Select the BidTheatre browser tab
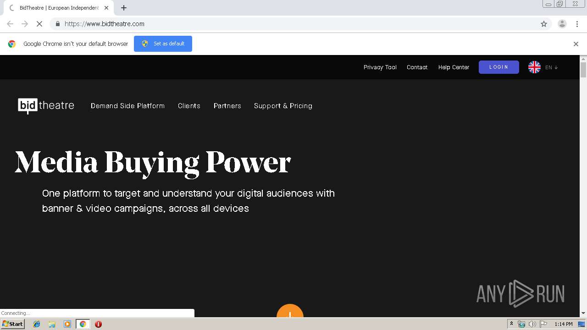The image size is (587, 330). 58,8
